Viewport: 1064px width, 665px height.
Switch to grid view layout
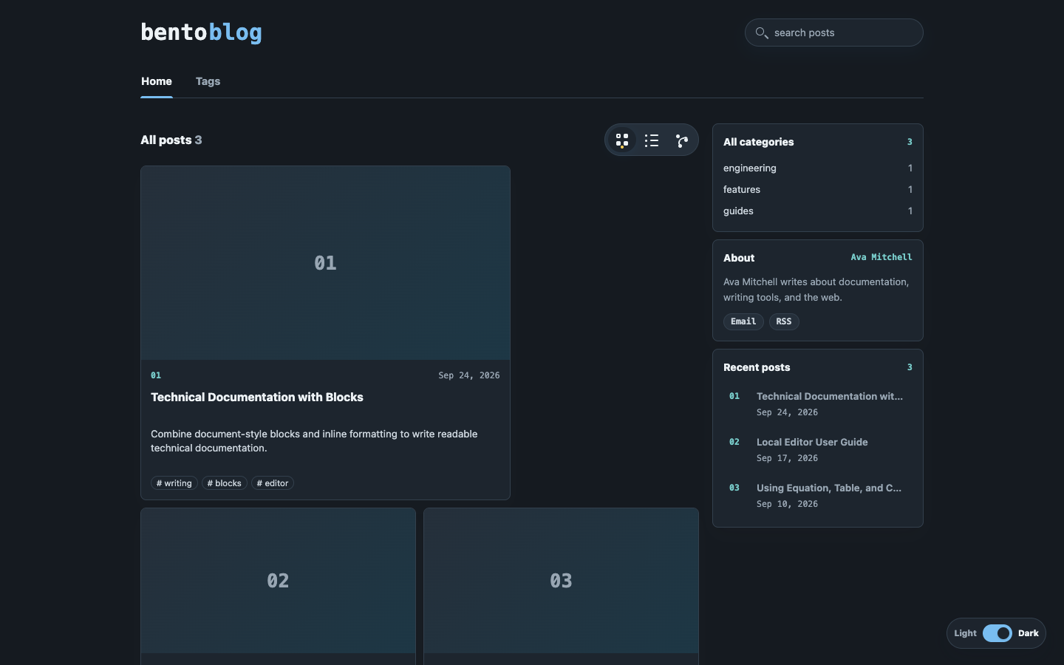[x=622, y=140]
